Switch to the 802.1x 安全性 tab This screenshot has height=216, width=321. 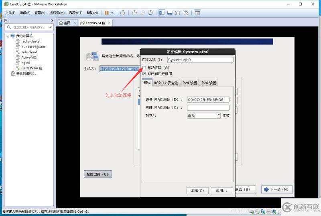166,83
